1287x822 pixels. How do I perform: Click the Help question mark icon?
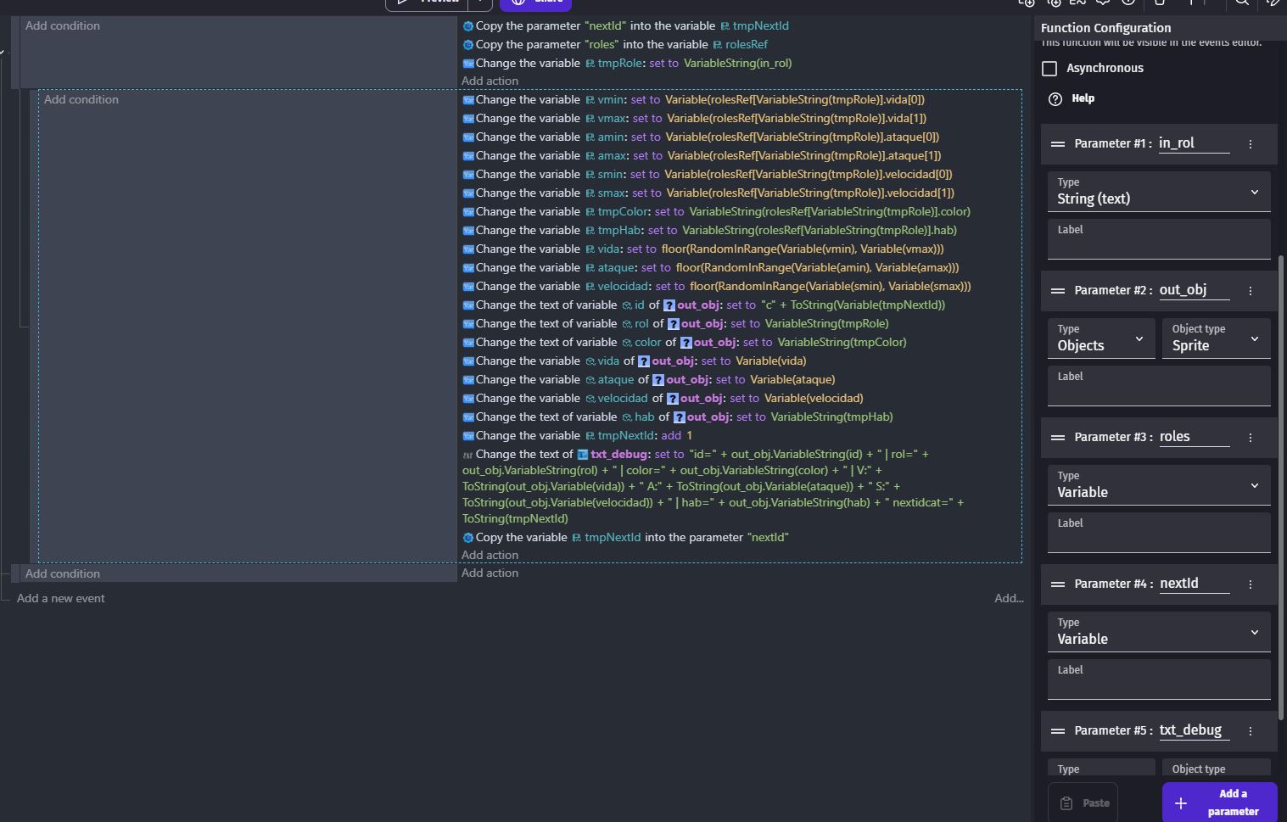pyautogui.click(x=1055, y=98)
